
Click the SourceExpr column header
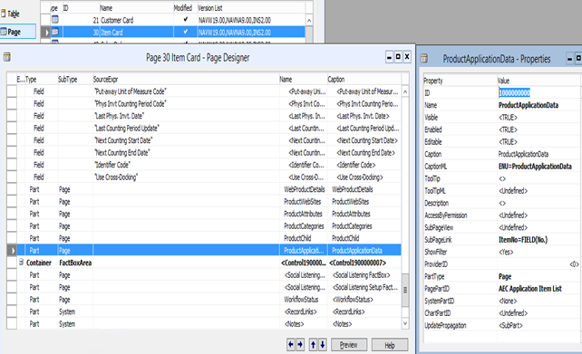click(186, 80)
